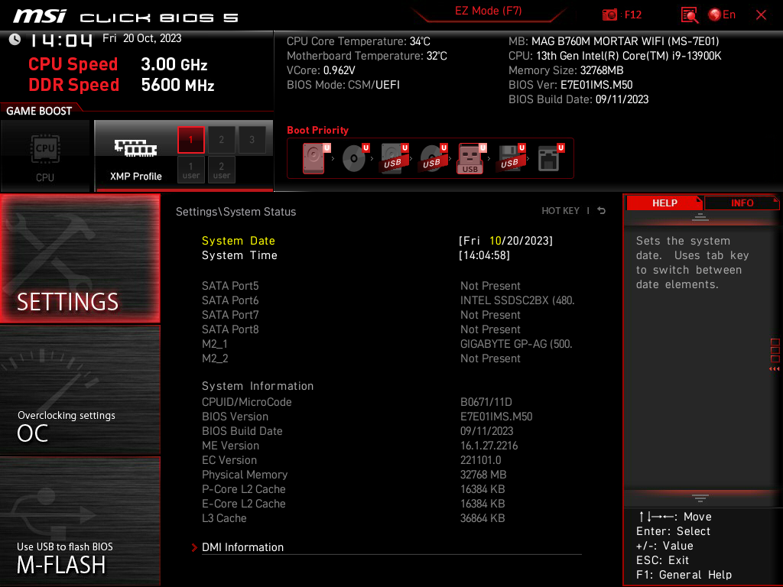Expand the DMI Information submenu
The height and width of the screenshot is (587, 783).
pos(242,547)
